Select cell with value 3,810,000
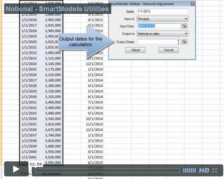This screenshot has width=224, height=179. coord(51,141)
